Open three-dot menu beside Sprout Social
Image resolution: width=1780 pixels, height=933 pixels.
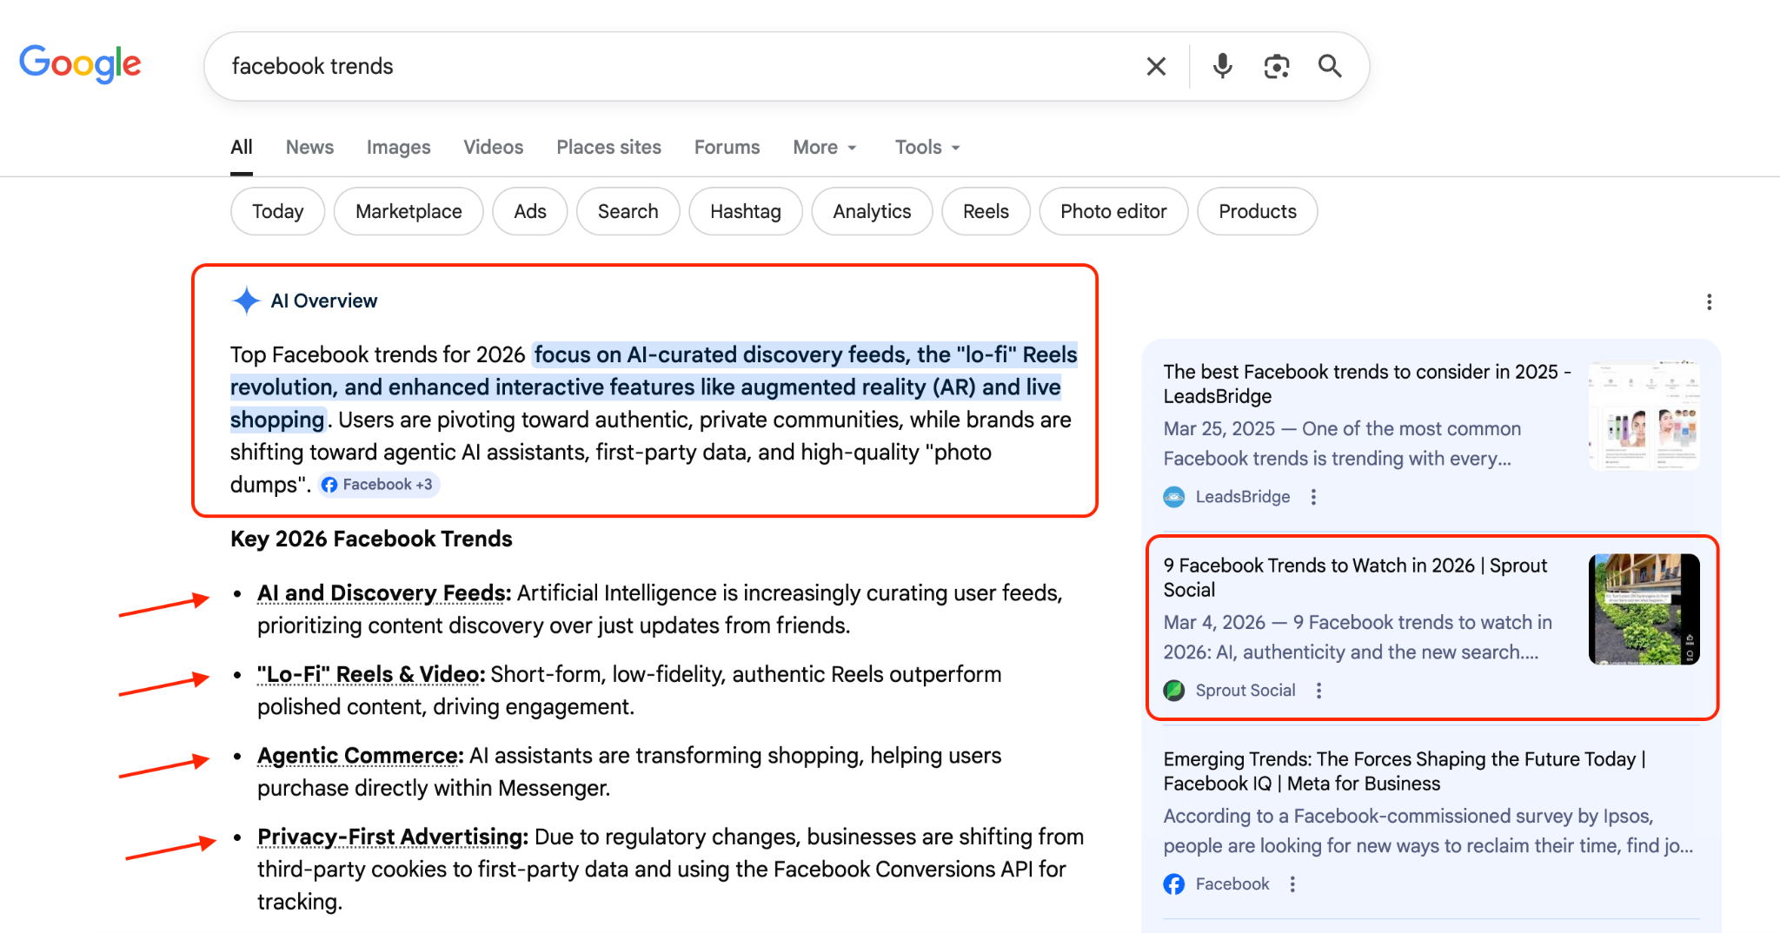point(1318,691)
